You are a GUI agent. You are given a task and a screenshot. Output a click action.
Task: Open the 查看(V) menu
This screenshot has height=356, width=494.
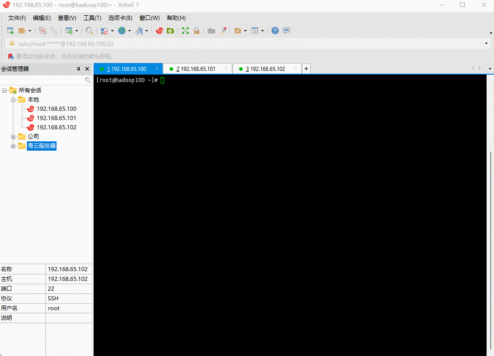[x=67, y=18]
